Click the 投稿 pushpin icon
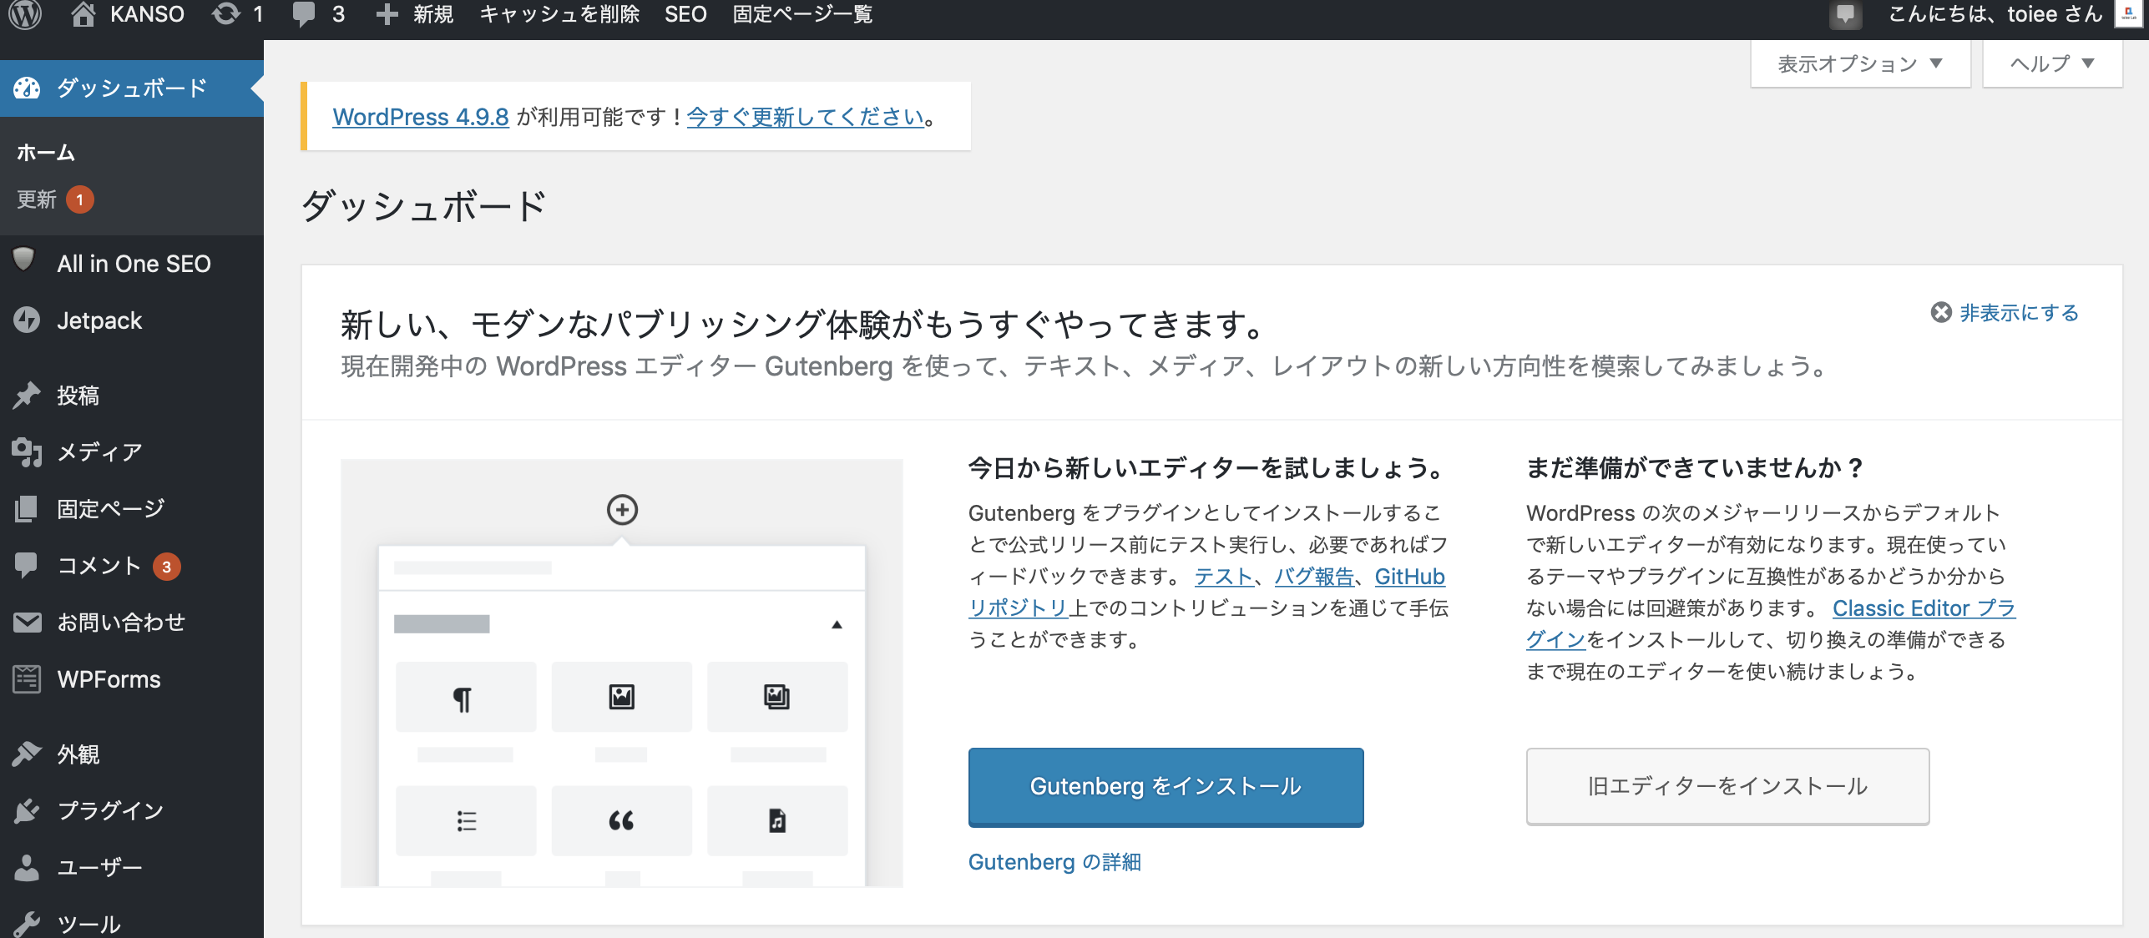The height and width of the screenshot is (938, 2149). (x=27, y=395)
